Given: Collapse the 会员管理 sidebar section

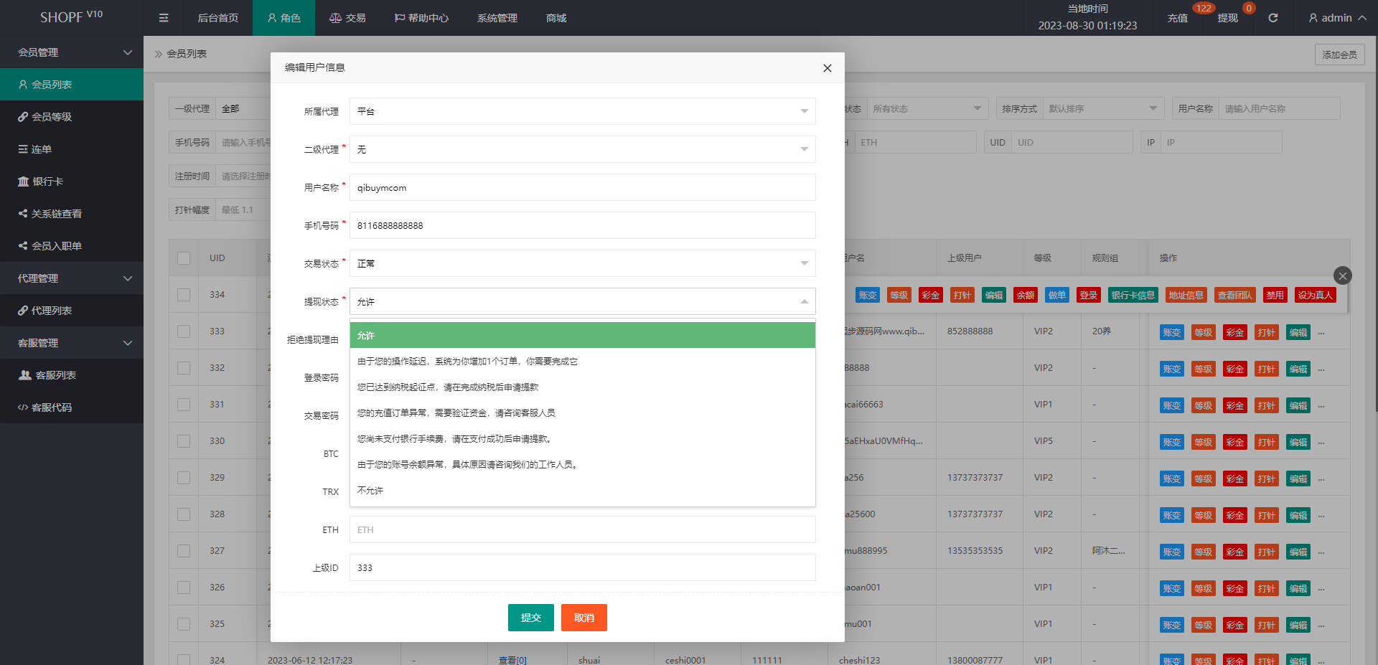Looking at the screenshot, I should (x=72, y=52).
